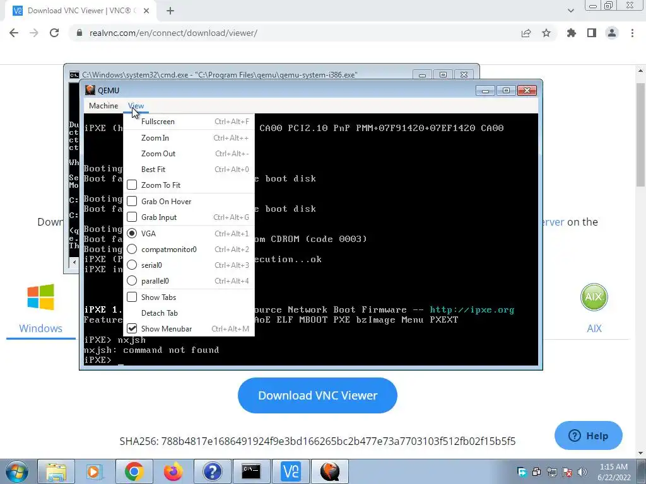Open the Help chat button

(589, 435)
